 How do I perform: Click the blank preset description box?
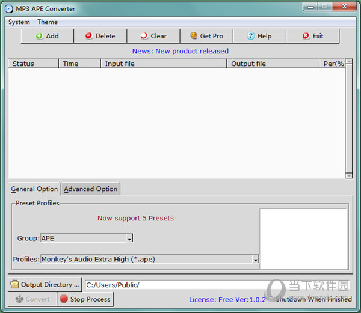(303, 239)
